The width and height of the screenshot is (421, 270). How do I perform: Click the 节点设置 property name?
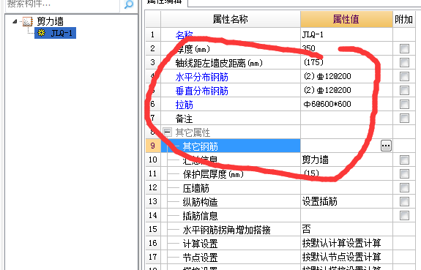200,258
